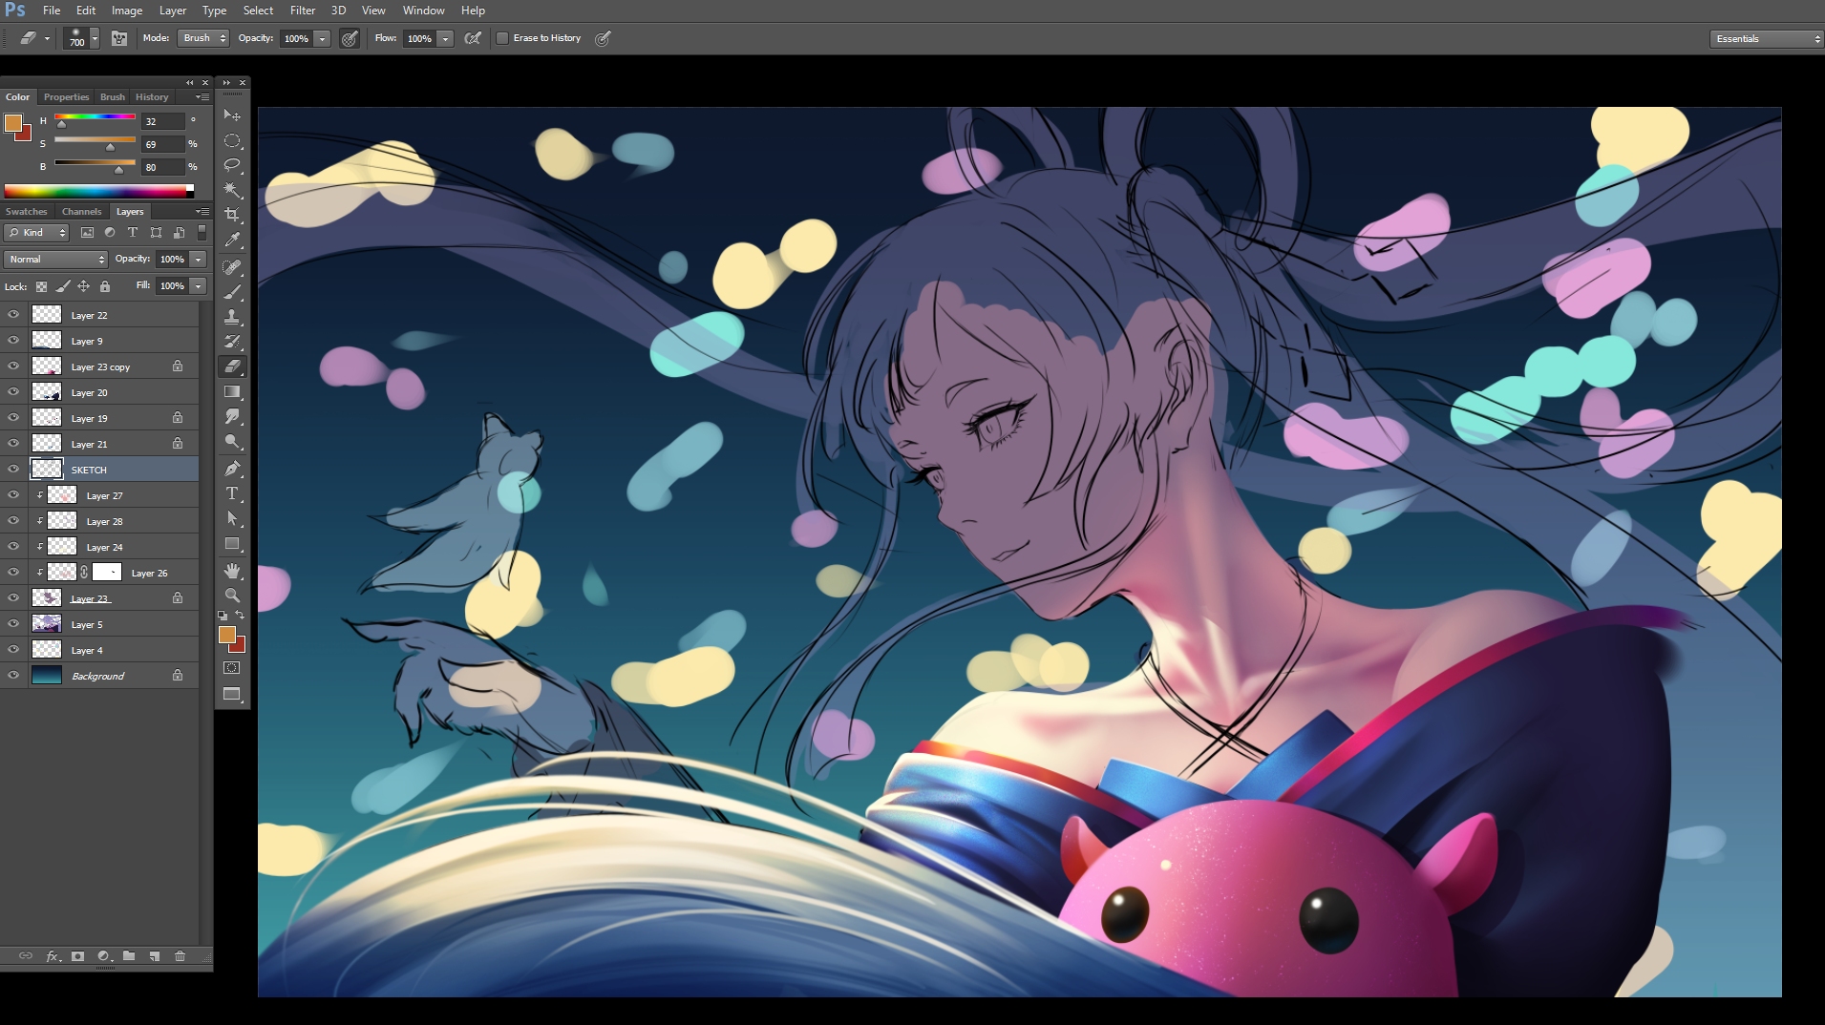This screenshot has width=1825, height=1025.
Task: Select the Lasso tool
Action: point(232,165)
